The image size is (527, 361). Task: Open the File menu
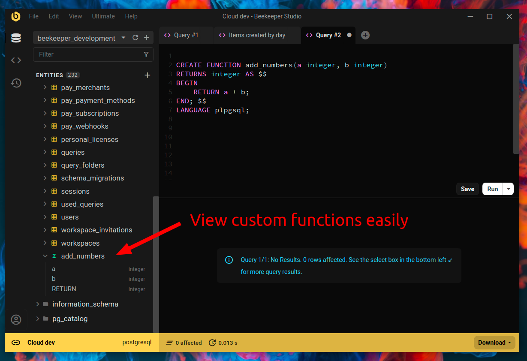(33, 16)
